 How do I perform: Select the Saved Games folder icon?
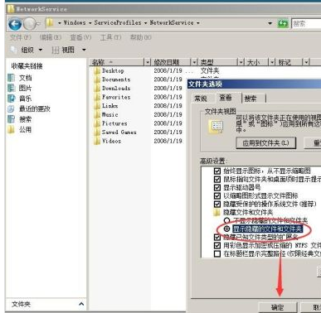97,132
